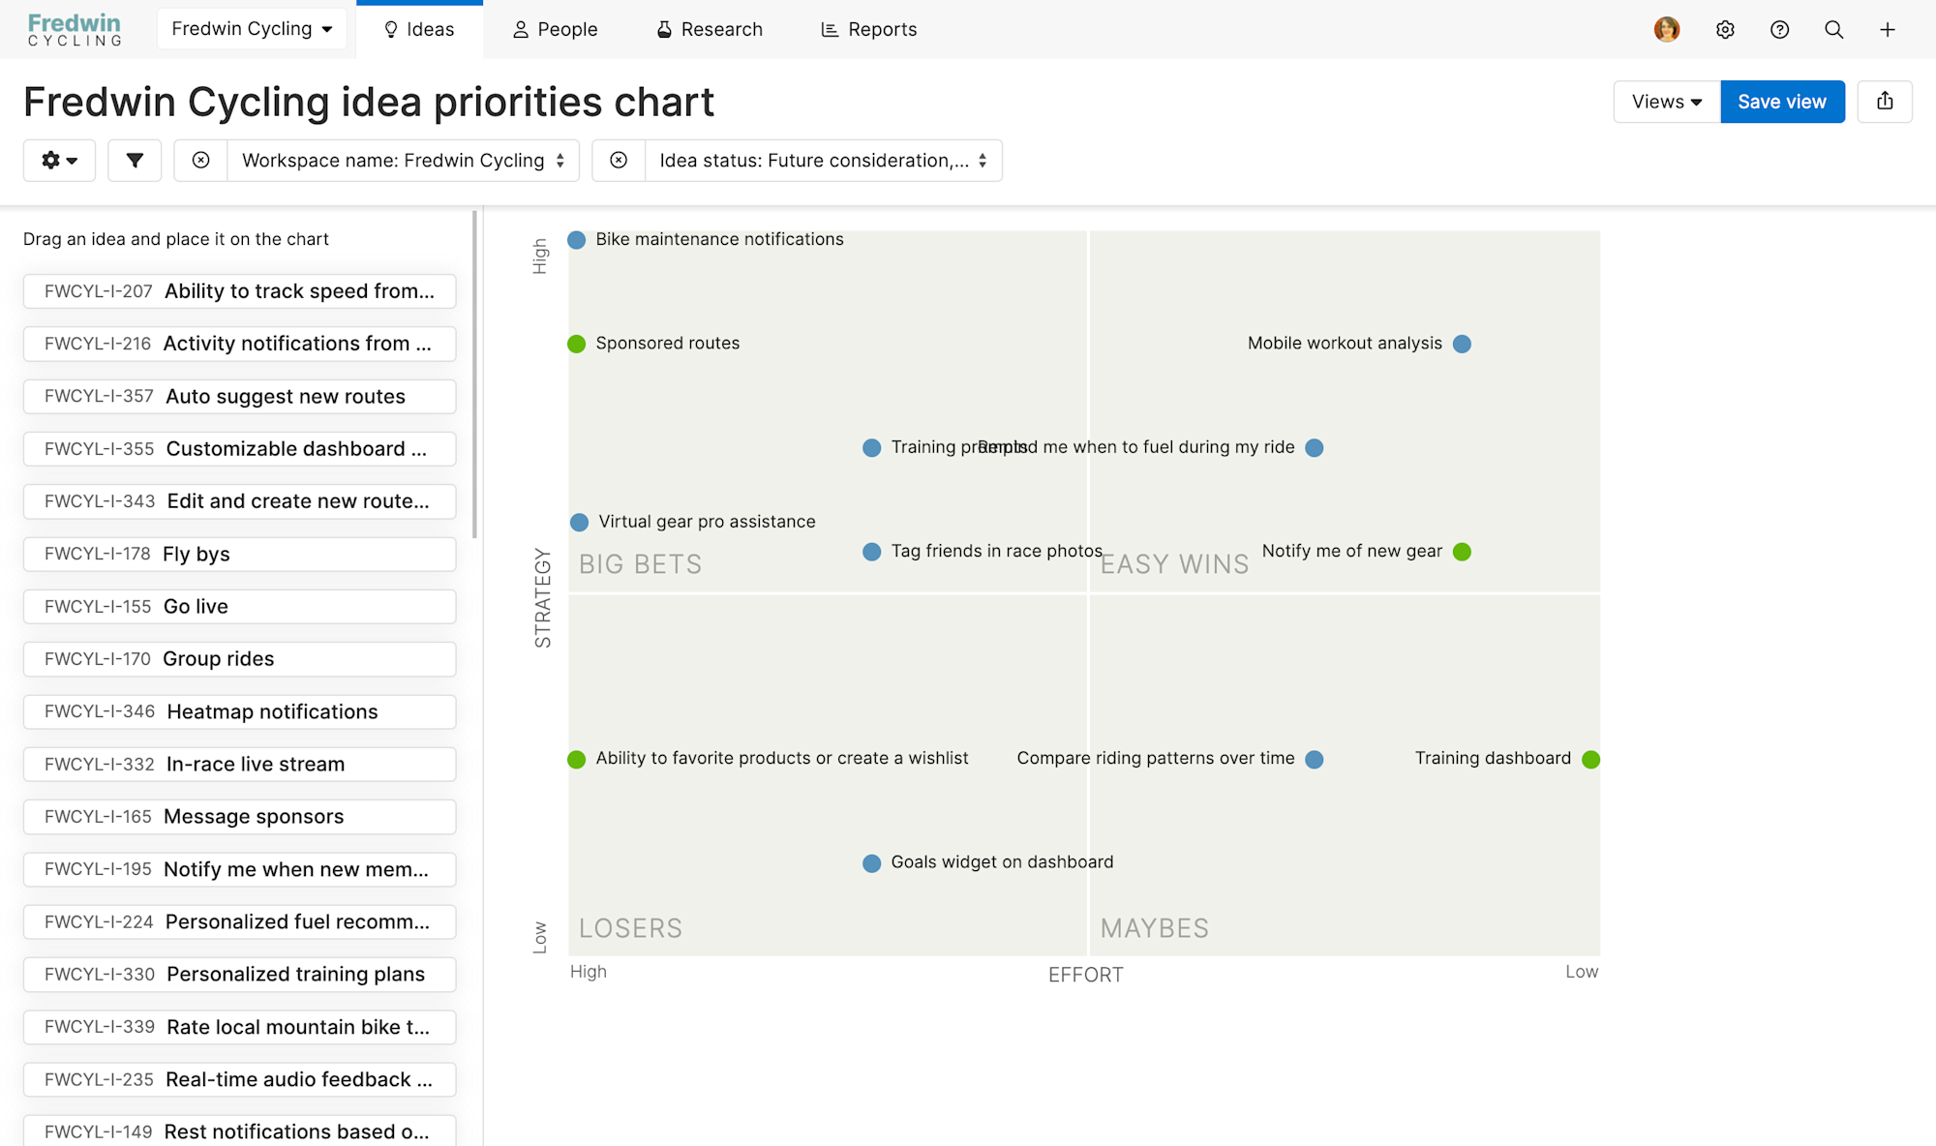Click the ideas list scrollbar
This screenshot has width=1936, height=1146.
[474, 374]
